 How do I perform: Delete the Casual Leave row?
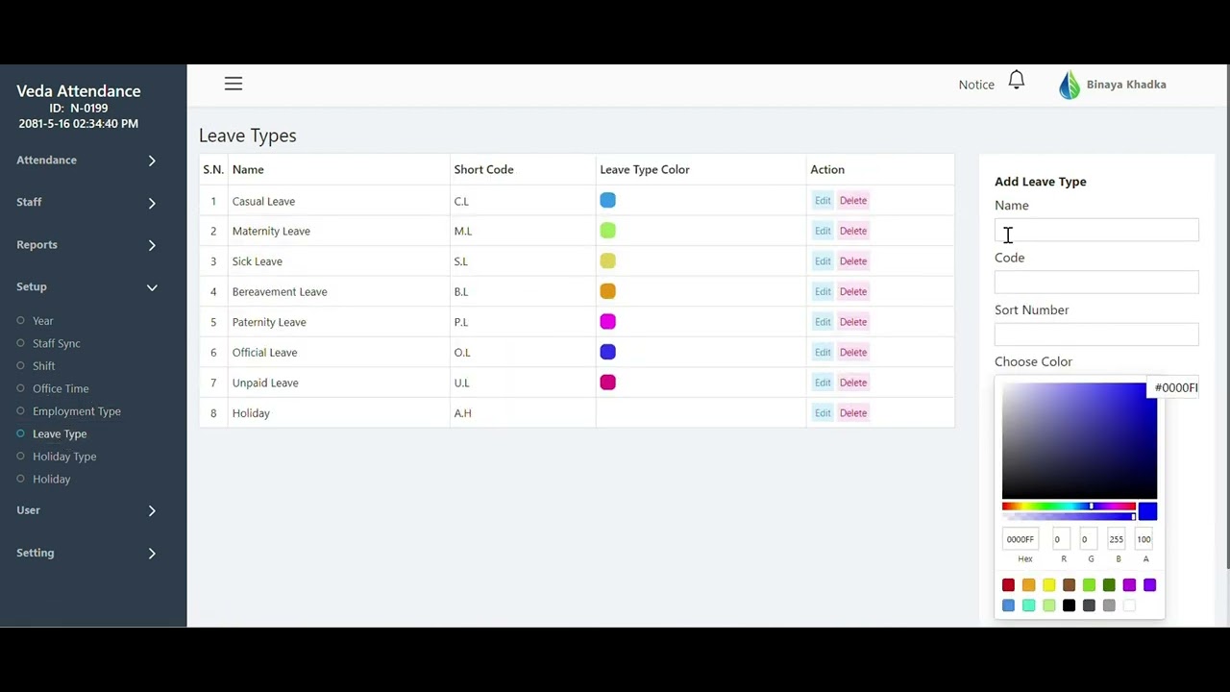[853, 201]
